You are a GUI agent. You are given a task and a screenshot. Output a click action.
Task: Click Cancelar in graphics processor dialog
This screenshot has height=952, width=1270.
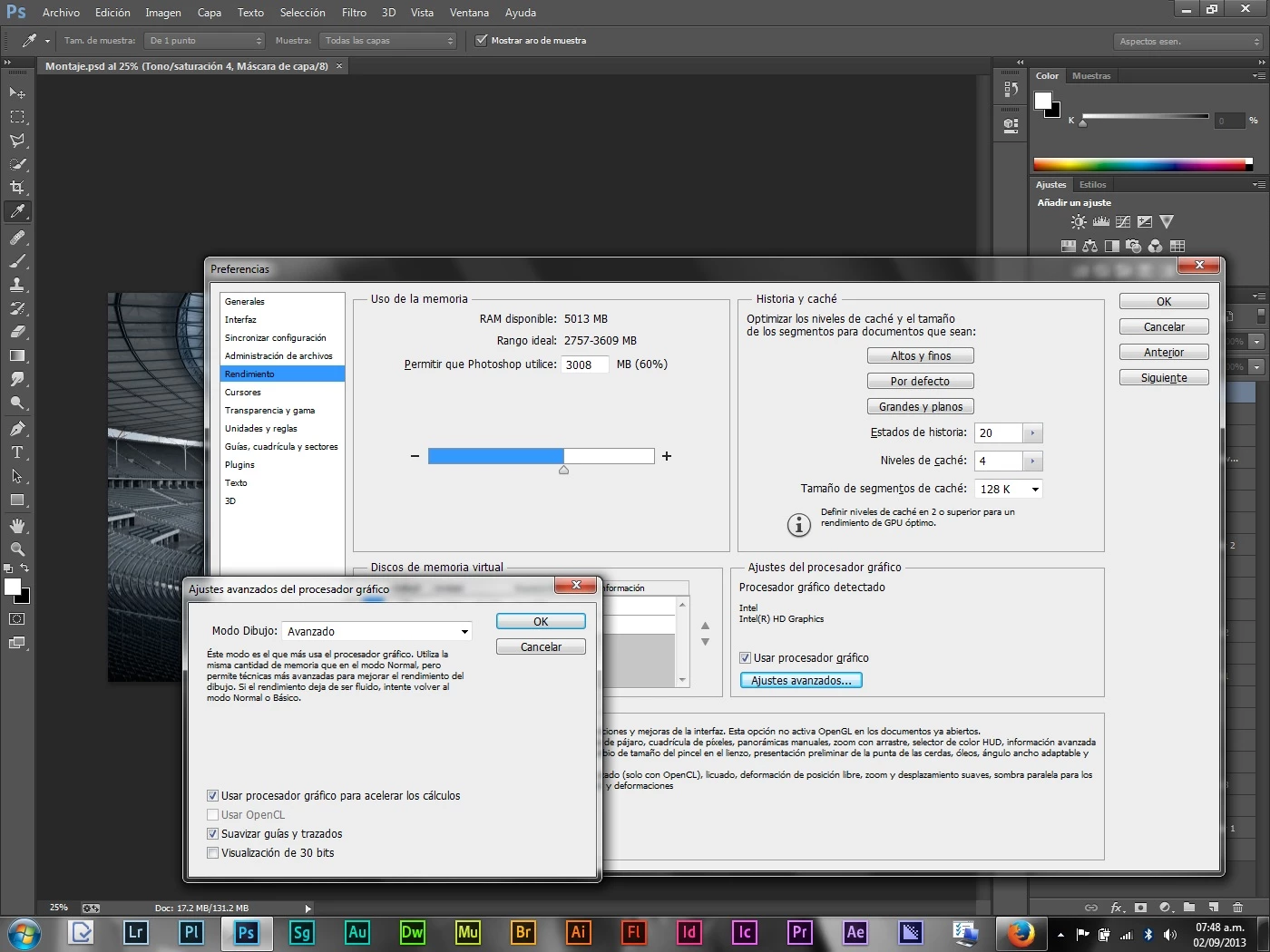(541, 647)
